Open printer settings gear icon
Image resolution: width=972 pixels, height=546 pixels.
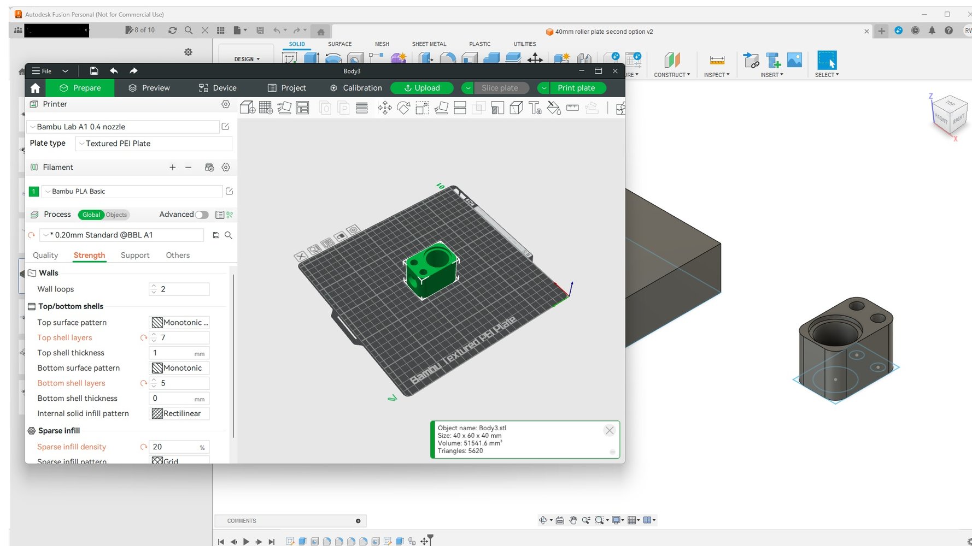point(225,104)
